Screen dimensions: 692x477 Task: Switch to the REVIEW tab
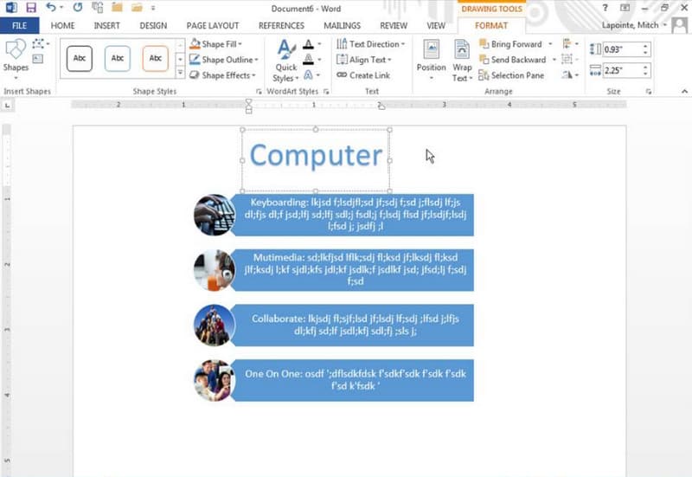click(394, 26)
